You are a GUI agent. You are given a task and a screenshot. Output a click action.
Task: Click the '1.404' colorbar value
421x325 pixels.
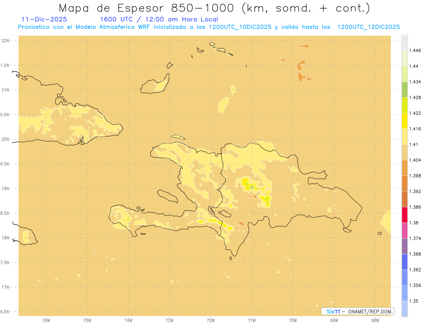(x=415, y=160)
